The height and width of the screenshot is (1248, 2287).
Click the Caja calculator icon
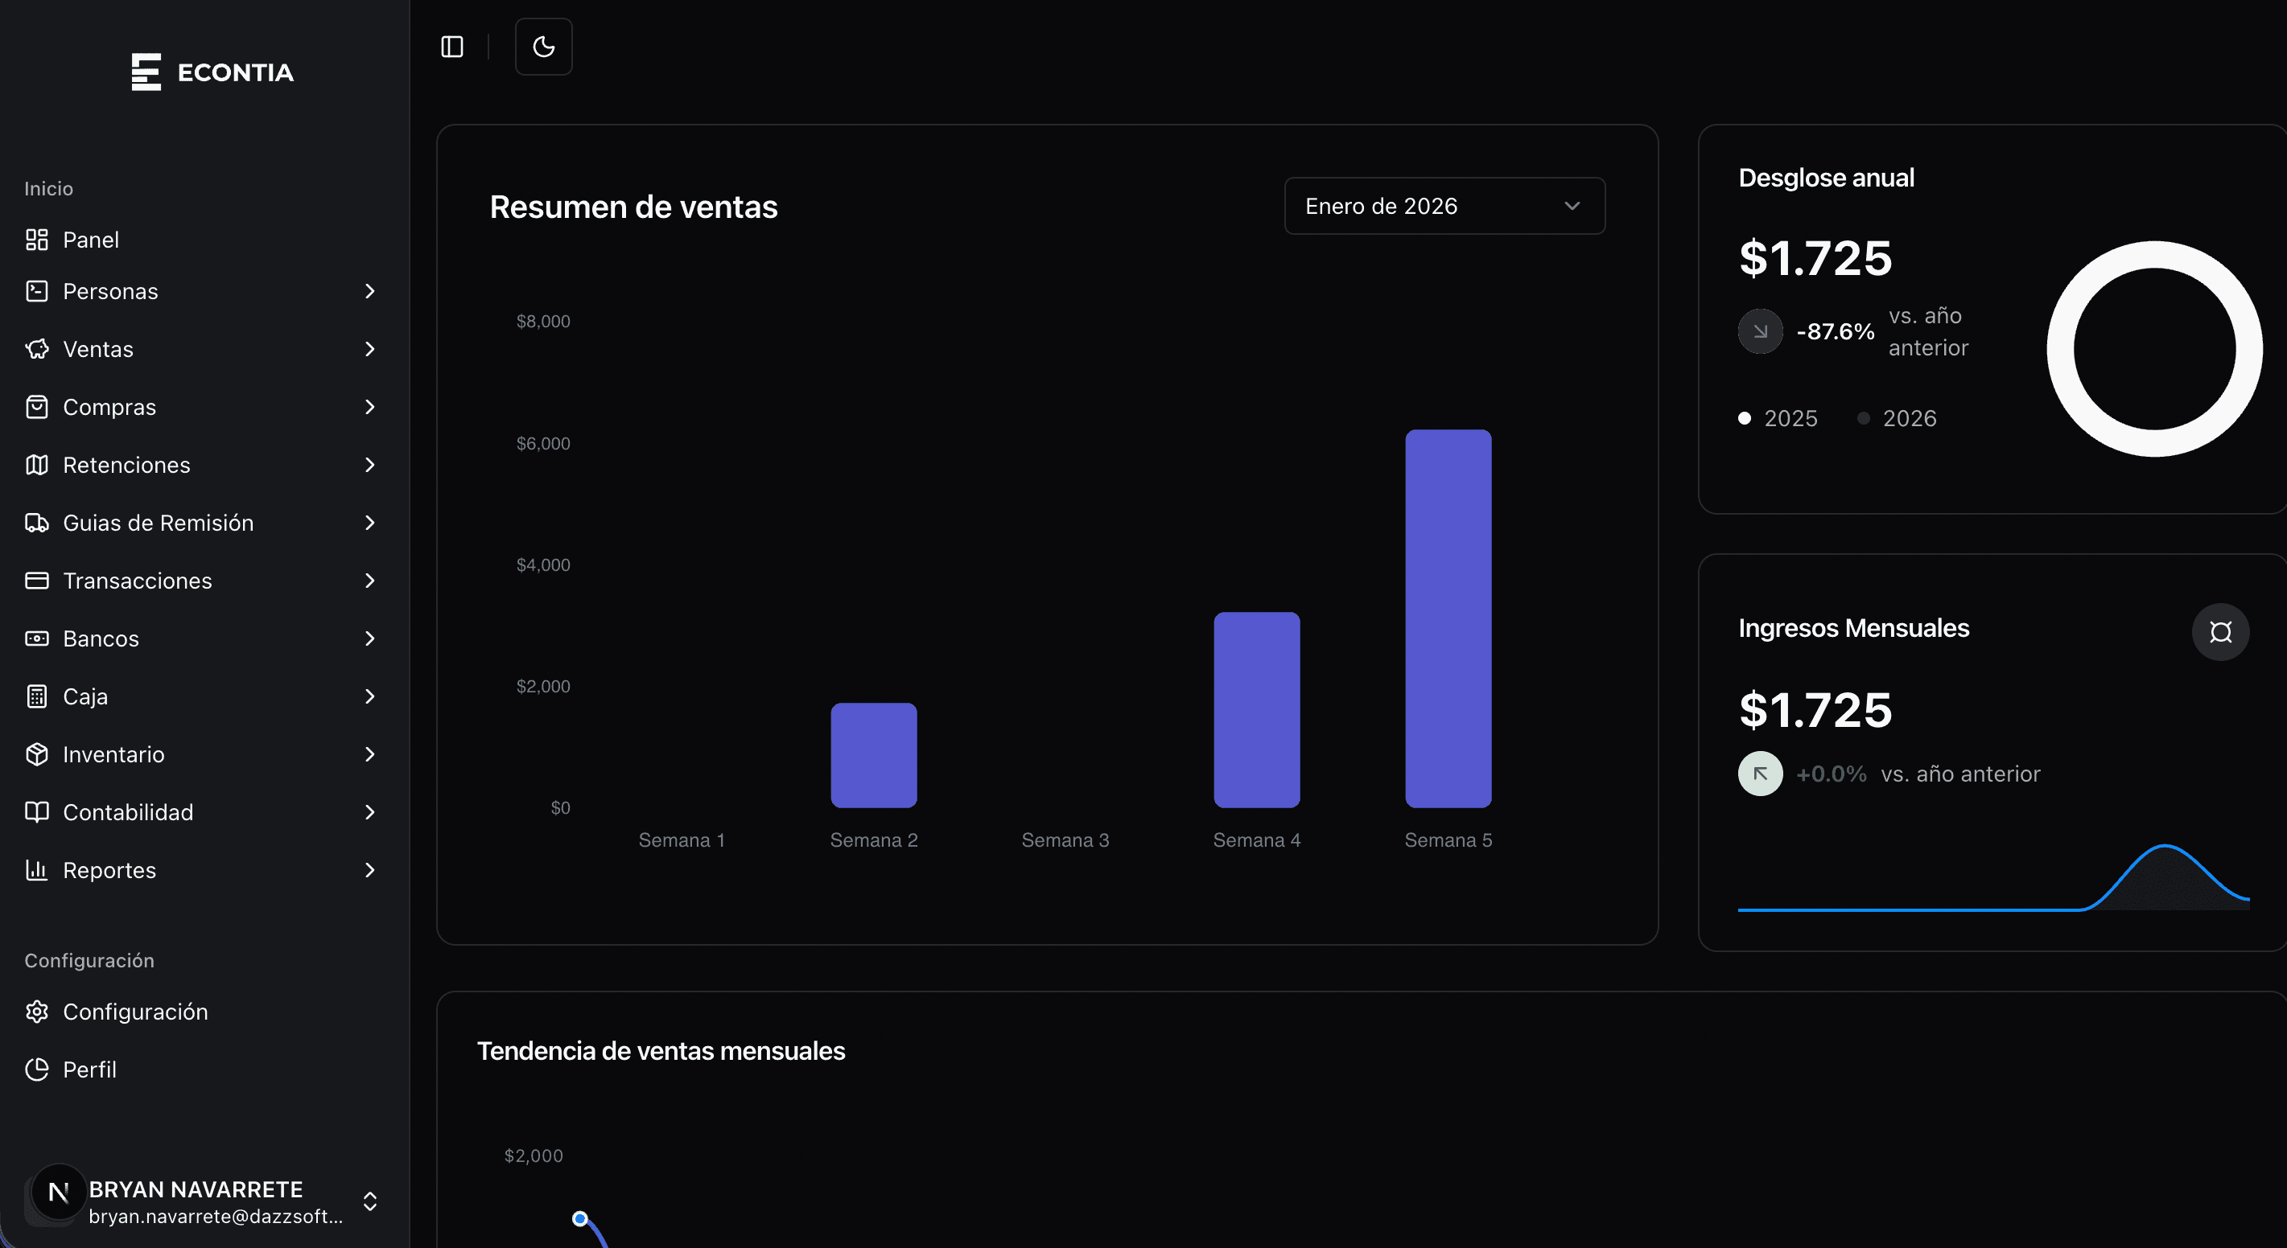[x=36, y=696]
